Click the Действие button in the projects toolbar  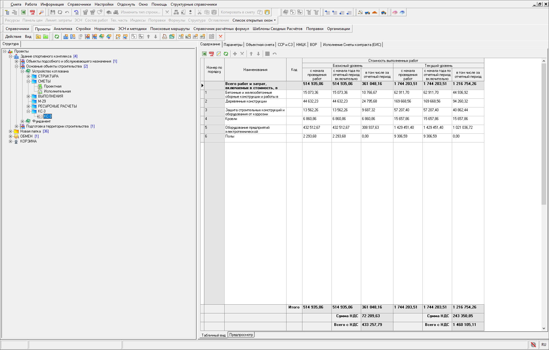pos(13,37)
